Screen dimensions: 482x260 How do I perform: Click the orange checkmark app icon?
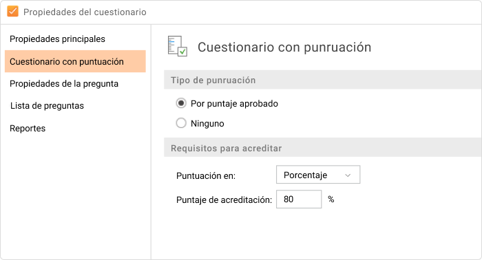12,12
